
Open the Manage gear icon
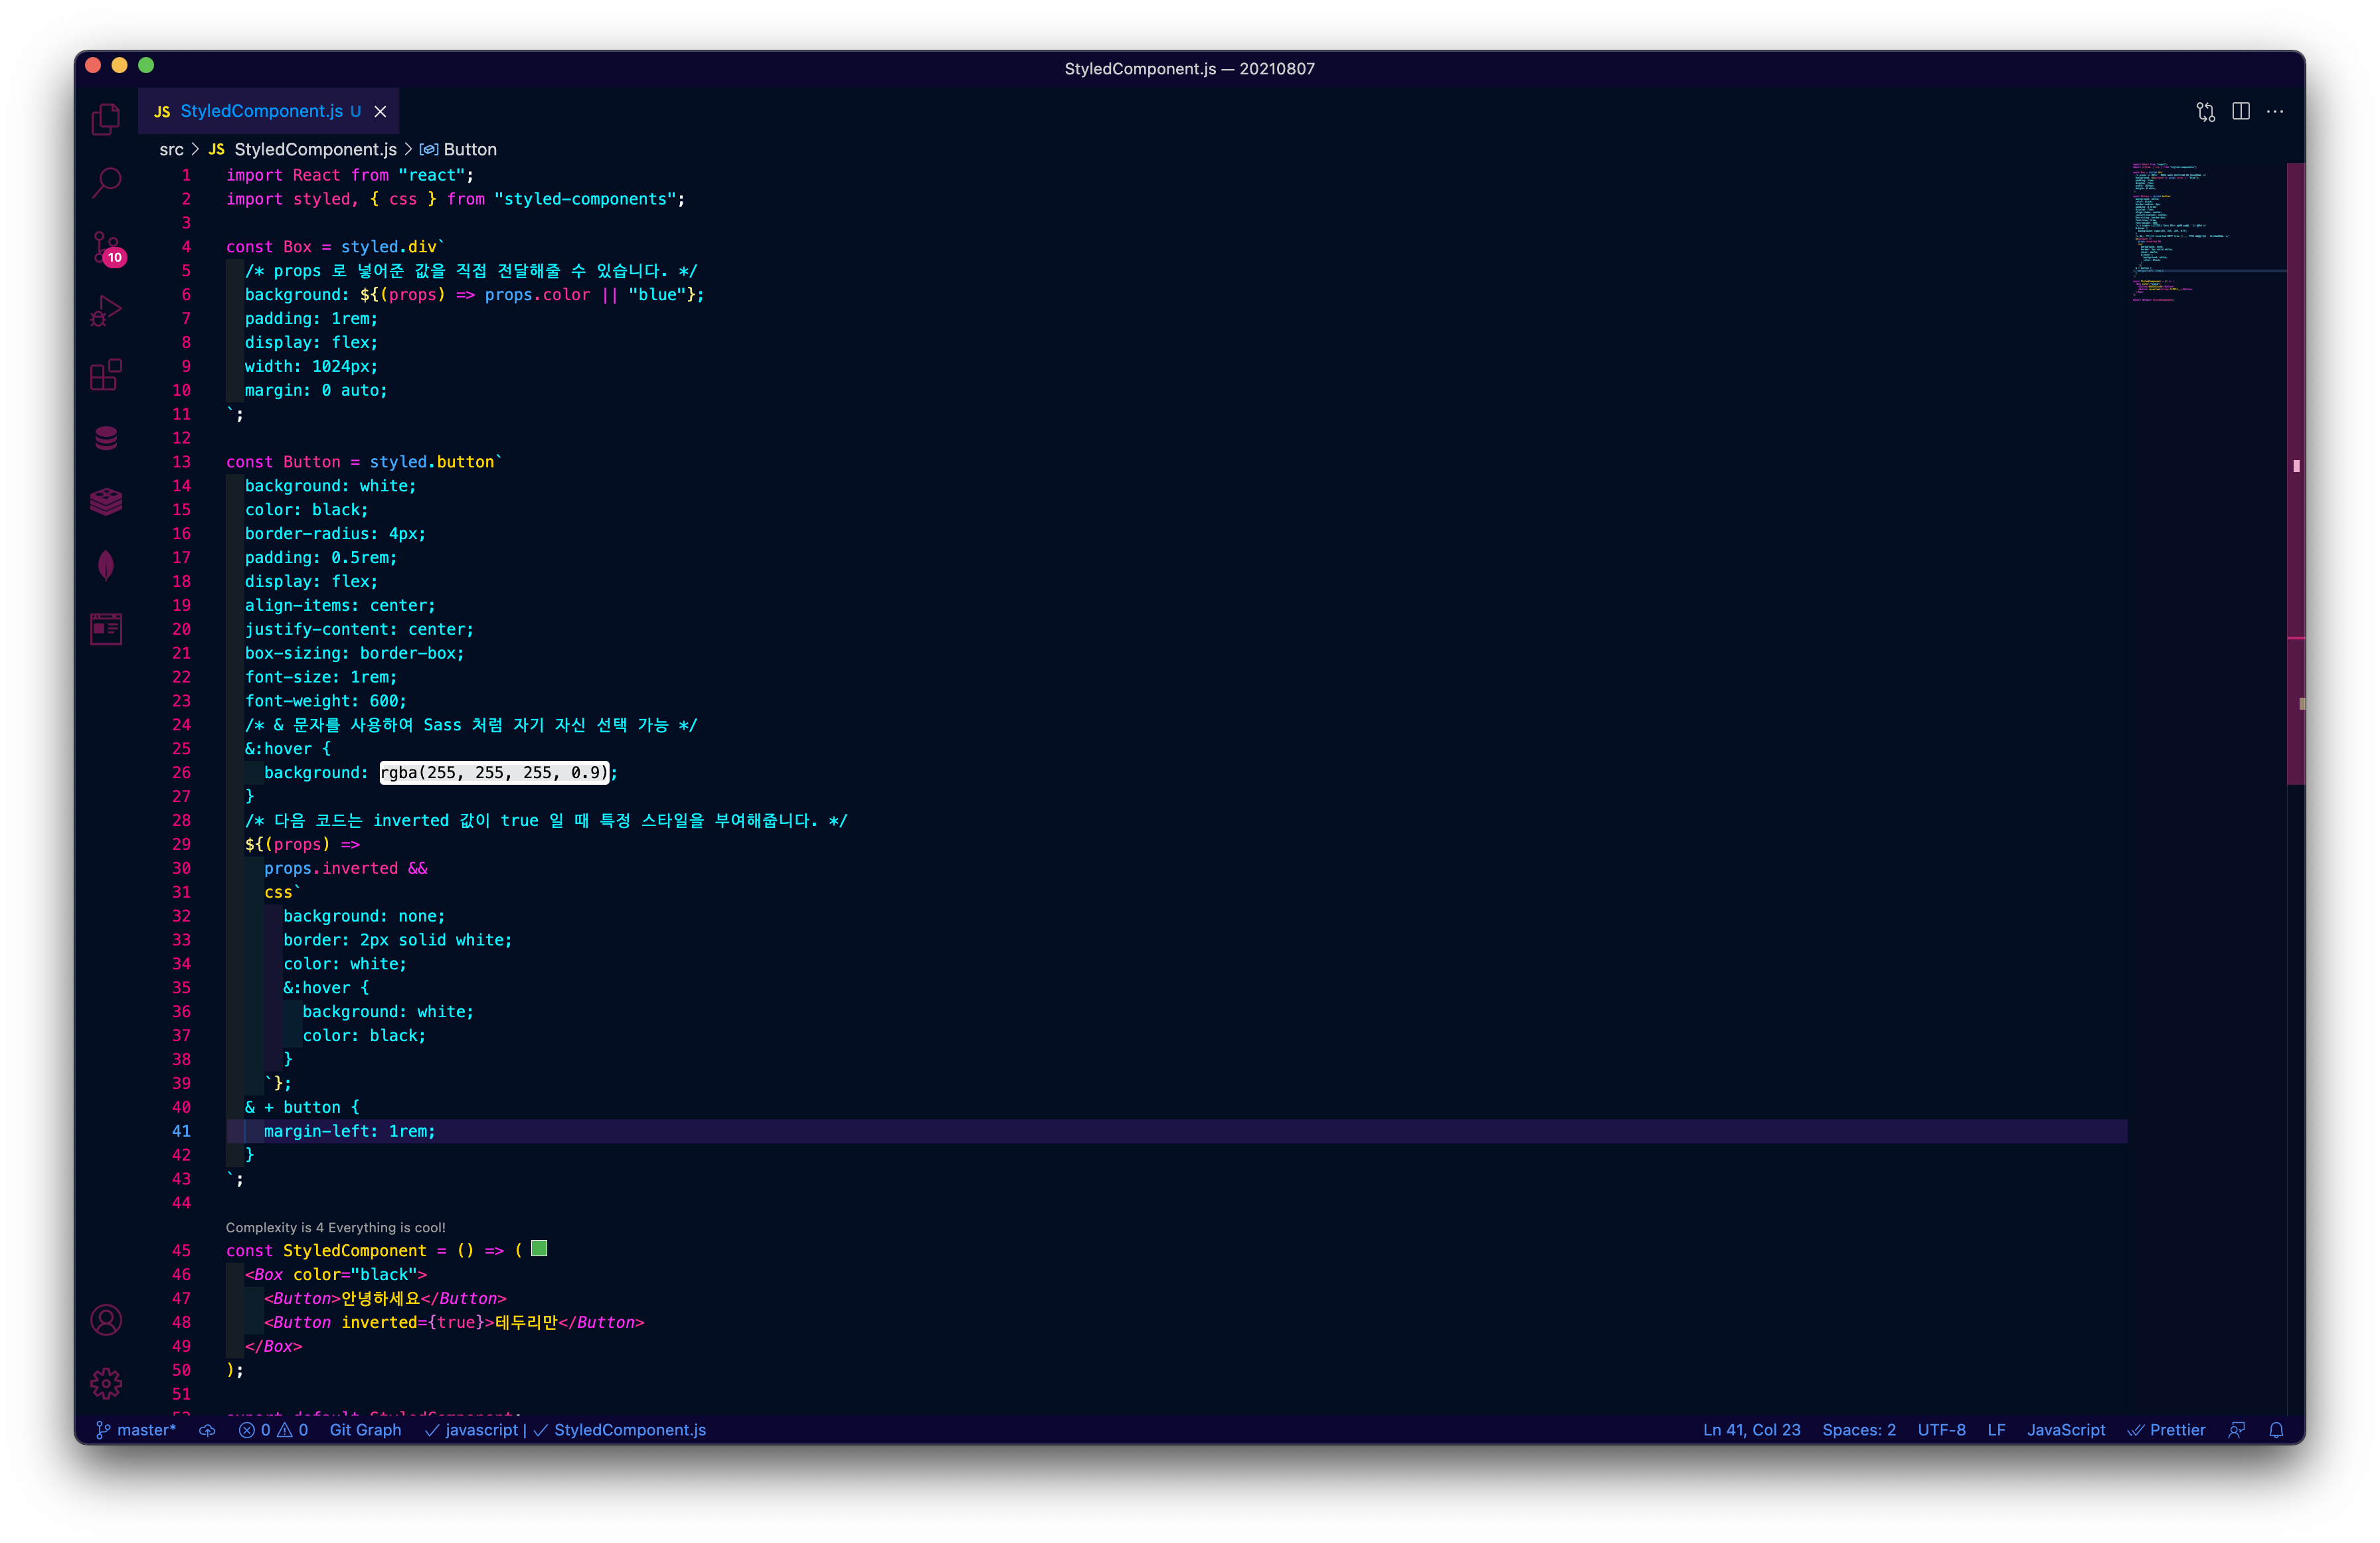[106, 1383]
